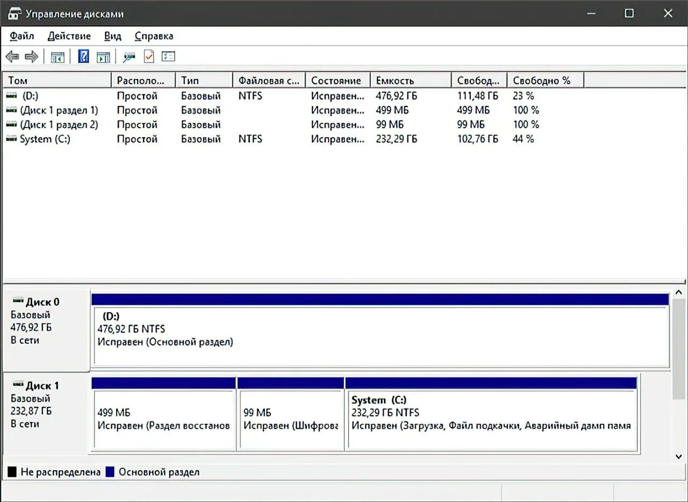Sort by the Том column header
Image resolution: width=688 pixels, height=502 pixels.
(57, 80)
